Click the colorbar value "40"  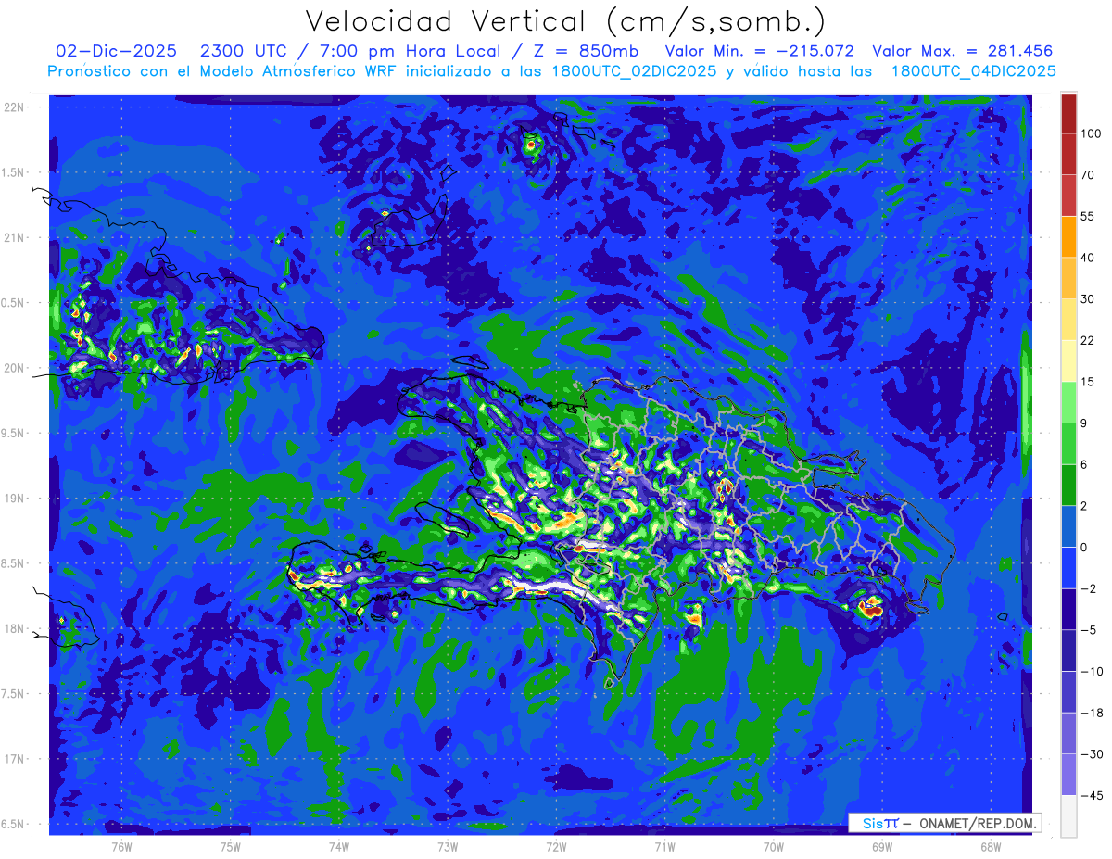coord(1089,258)
